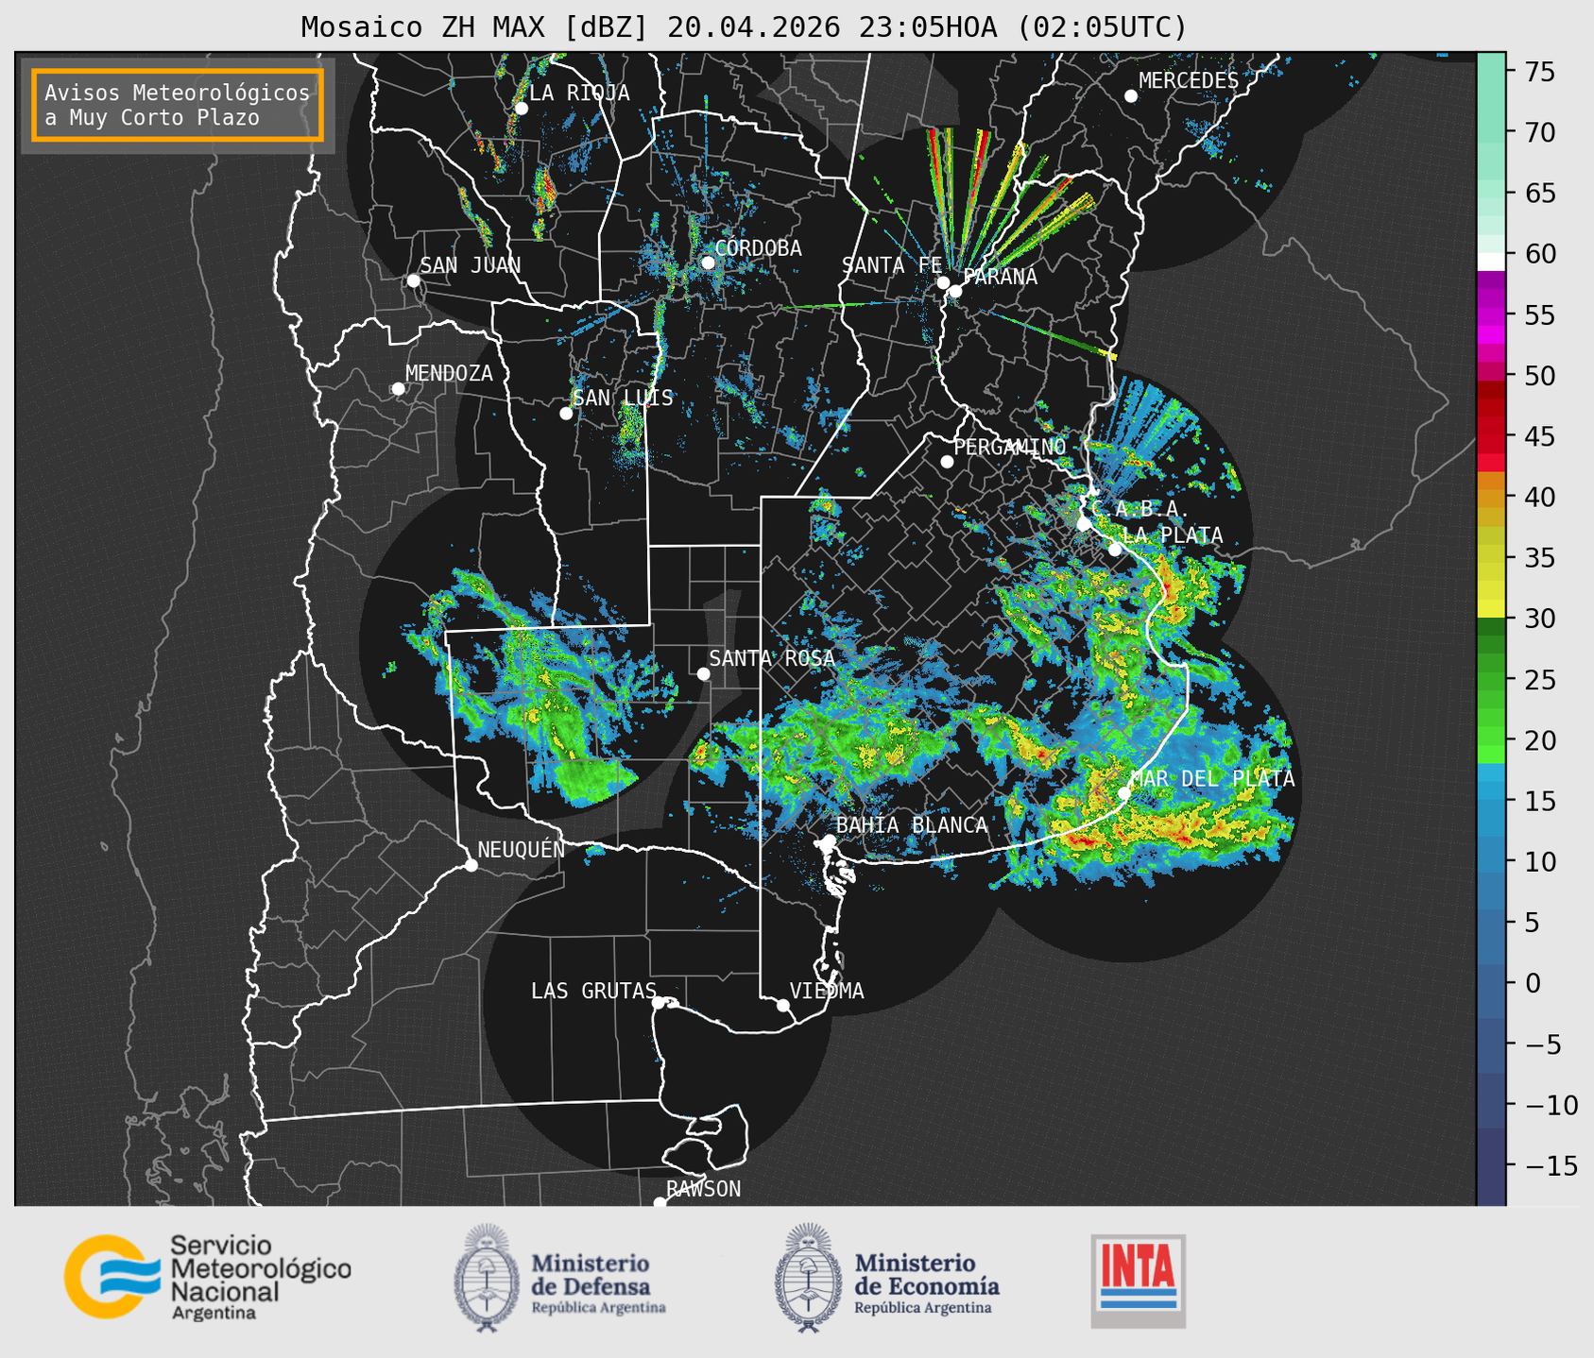Click the Ministerio de Defensa emblem
Screen dimensions: 1594x1358
(x=487, y=1278)
